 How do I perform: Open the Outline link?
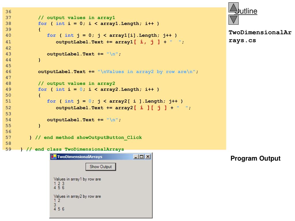click(246, 11)
